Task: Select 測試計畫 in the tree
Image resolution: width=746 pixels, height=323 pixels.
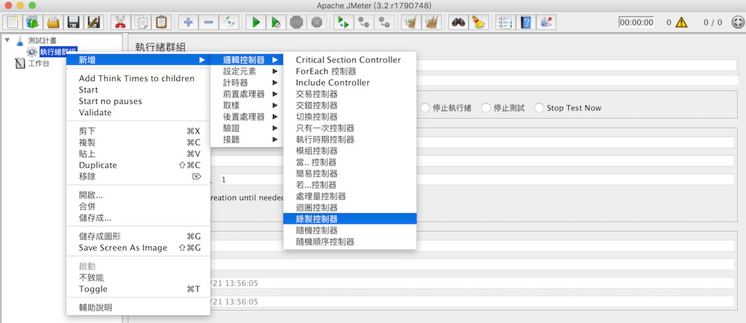Action: point(42,40)
